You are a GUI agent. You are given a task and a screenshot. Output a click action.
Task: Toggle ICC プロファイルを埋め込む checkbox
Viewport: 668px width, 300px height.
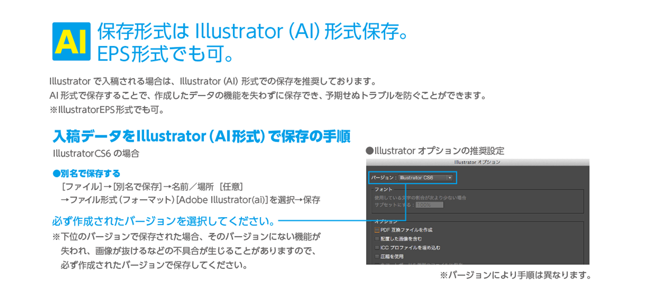tap(377, 248)
